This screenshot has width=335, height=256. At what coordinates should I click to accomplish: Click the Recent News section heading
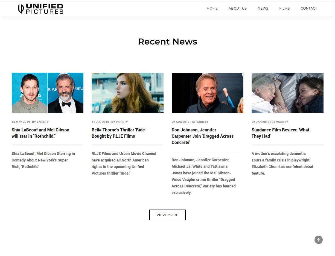[x=167, y=42]
